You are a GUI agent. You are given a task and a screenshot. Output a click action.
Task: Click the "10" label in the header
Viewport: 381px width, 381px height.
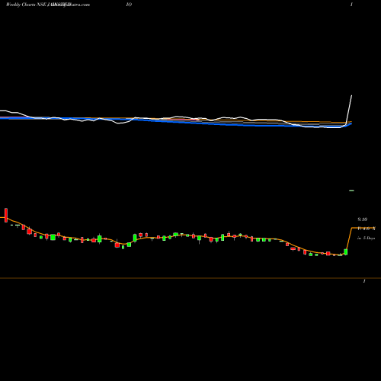(x=129, y=5)
